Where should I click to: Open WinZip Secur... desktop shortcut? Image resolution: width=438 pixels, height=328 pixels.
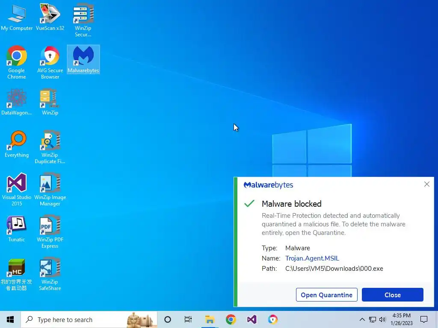pyautogui.click(x=83, y=20)
